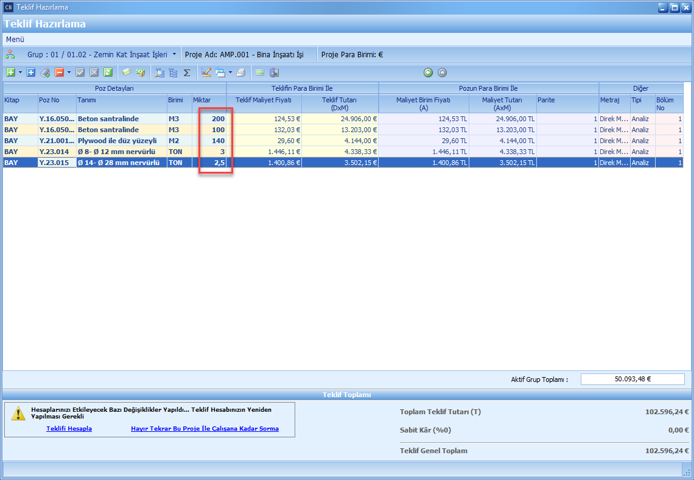Click the Sigma sum icon
Screen dimensions: 694x480
pyautogui.click(x=187, y=72)
